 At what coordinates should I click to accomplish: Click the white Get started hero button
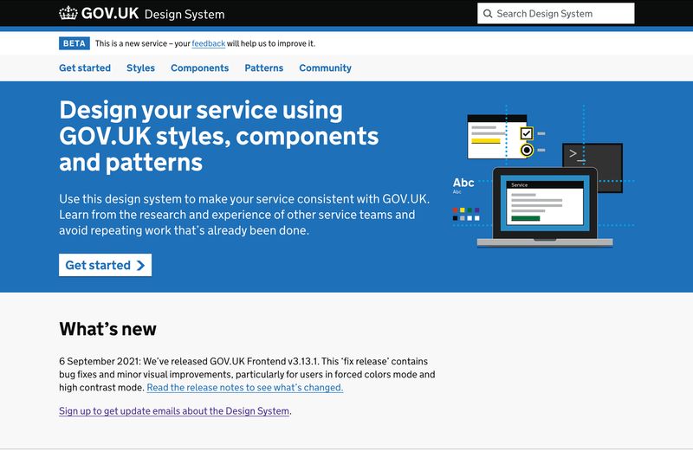(x=105, y=265)
